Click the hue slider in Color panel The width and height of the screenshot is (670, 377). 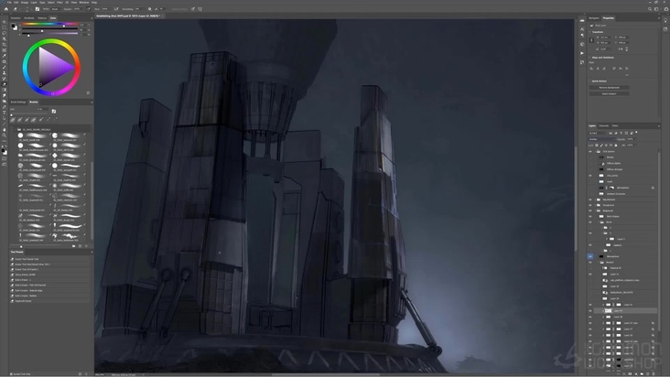click(x=49, y=25)
